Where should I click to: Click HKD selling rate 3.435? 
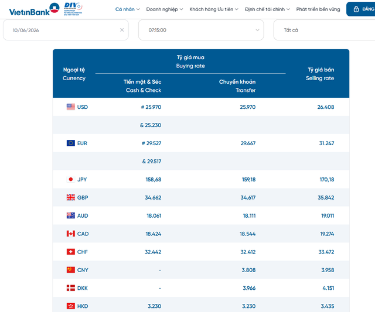pyautogui.click(x=328, y=306)
